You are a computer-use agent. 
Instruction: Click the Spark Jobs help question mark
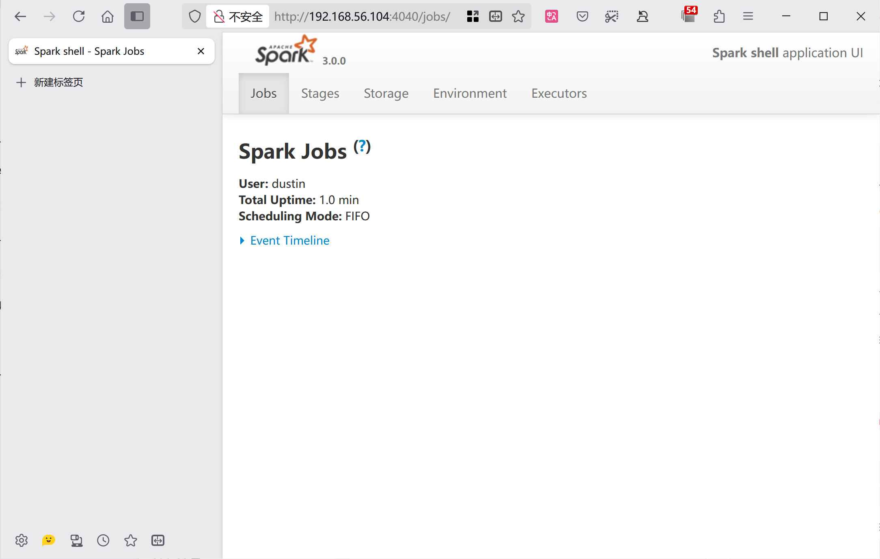pyautogui.click(x=362, y=146)
